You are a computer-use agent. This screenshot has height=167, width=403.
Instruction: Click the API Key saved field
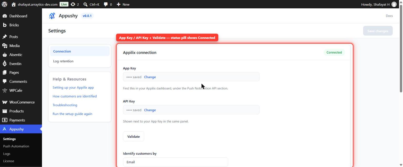191,110
